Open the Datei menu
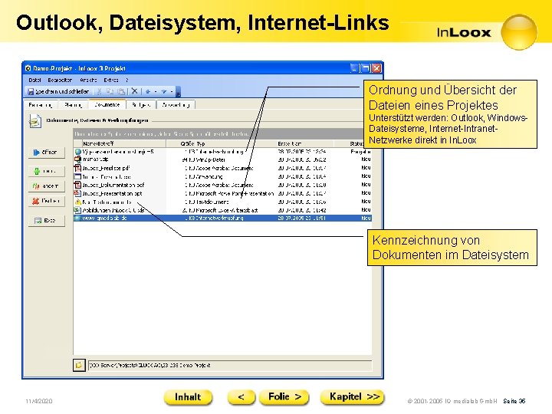The width and height of the screenshot is (552, 414). coord(34,80)
